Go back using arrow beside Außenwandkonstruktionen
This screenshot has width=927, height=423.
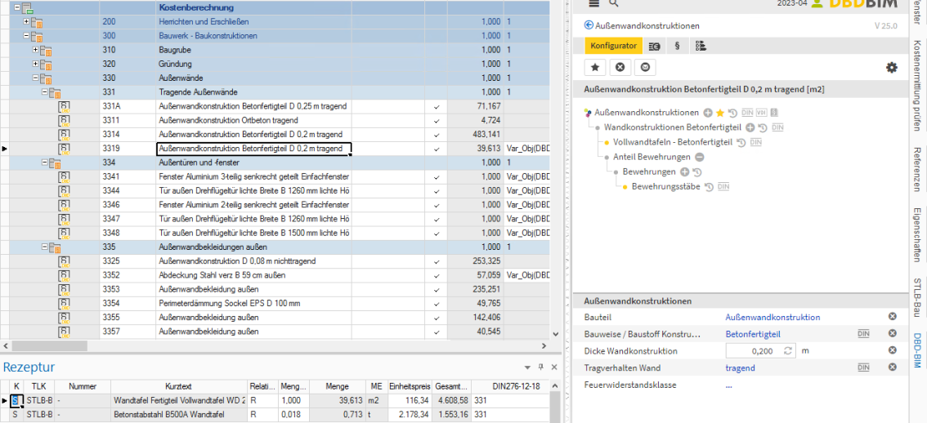(589, 26)
